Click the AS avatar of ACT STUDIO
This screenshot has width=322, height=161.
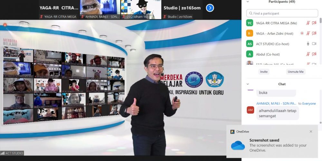click(x=250, y=43)
